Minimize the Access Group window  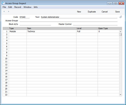coord(110,3)
